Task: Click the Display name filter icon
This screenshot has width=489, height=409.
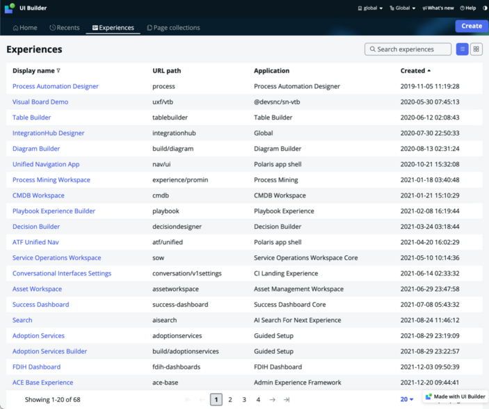Action: point(58,71)
